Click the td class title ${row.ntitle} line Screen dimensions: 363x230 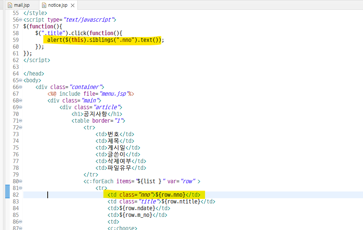point(161,202)
